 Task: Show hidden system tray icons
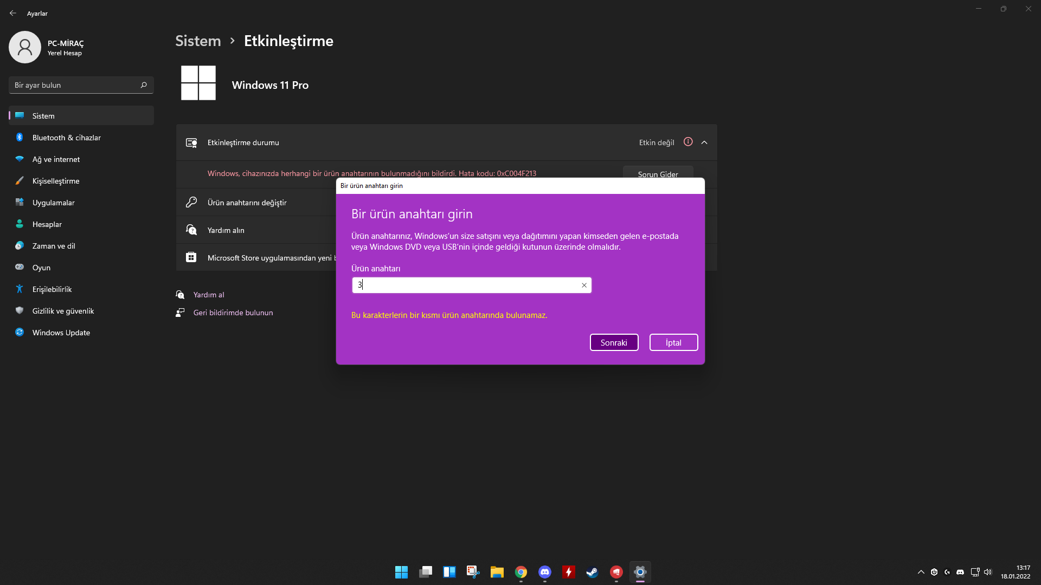(x=921, y=572)
